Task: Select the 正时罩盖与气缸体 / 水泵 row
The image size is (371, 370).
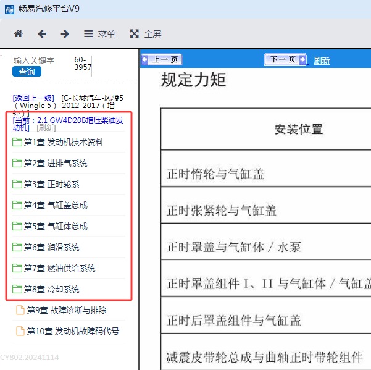Action: click(266, 242)
